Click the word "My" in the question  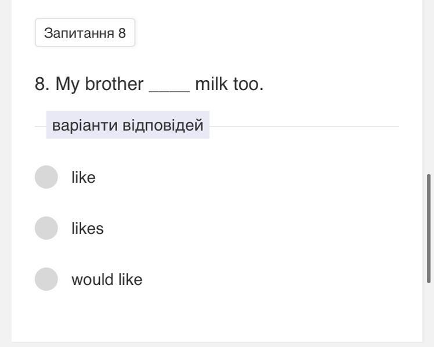click(67, 85)
